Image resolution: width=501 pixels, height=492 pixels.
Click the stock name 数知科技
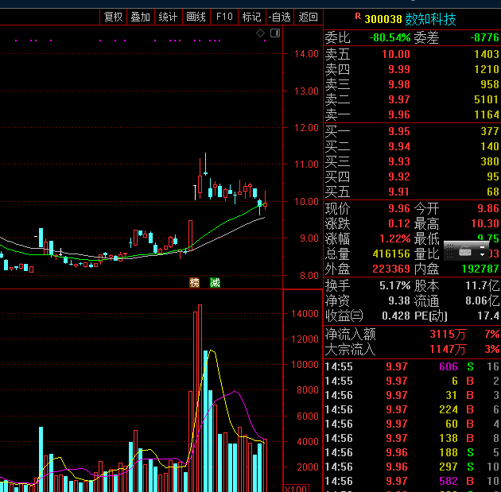(x=430, y=19)
